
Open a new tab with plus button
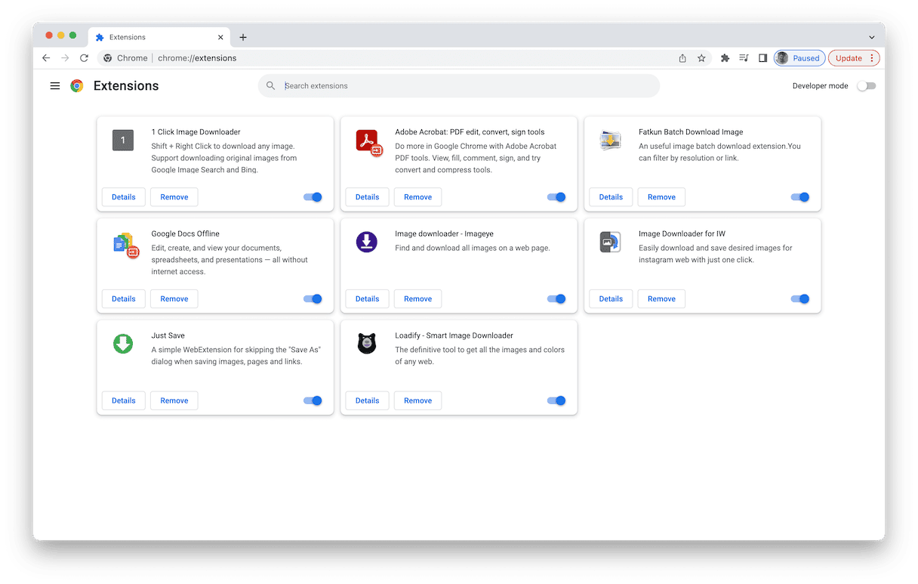pos(243,37)
